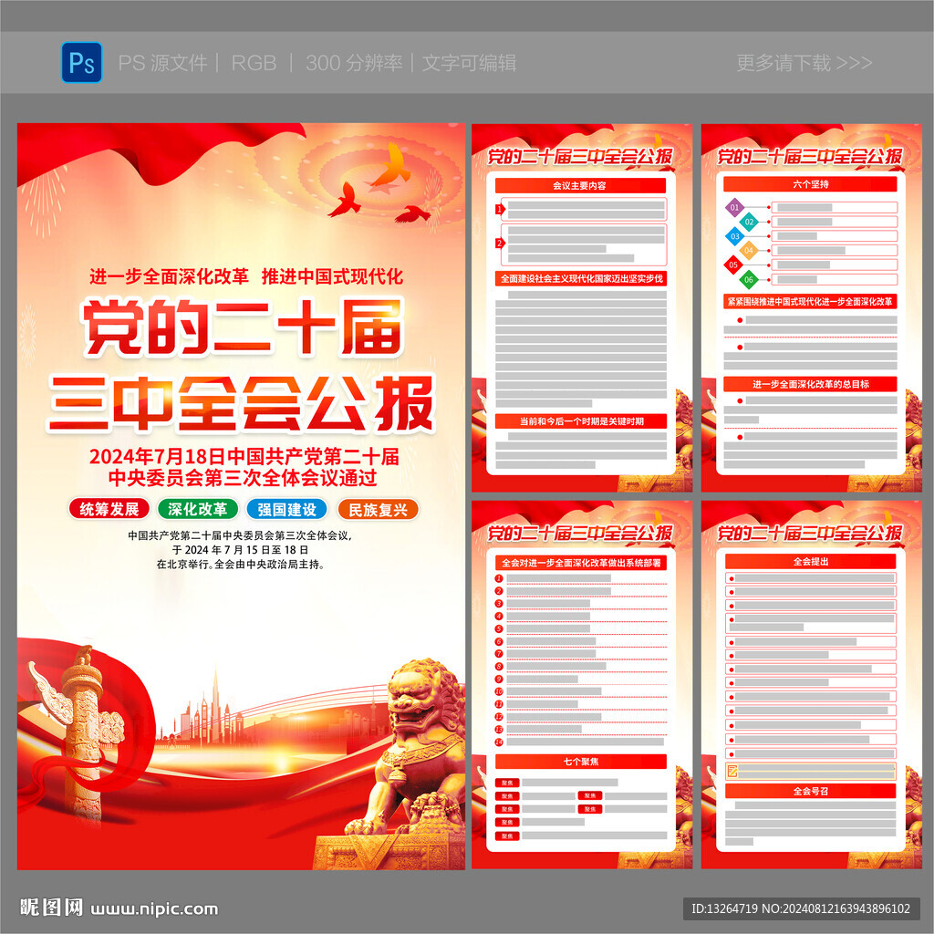Click the slogan 进一步全面深化改革
Screen dimensions: 934x934
click(x=169, y=276)
